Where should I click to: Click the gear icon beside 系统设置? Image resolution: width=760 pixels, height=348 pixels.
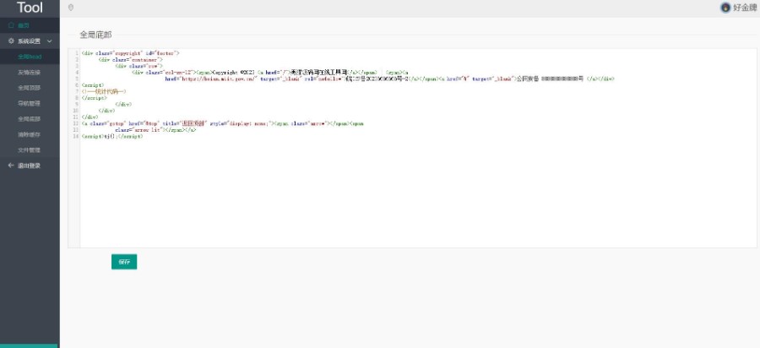click(x=11, y=41)
